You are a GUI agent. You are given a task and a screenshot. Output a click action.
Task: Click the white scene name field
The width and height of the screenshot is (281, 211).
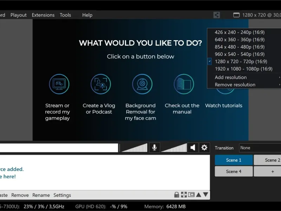tap(59, 148)
